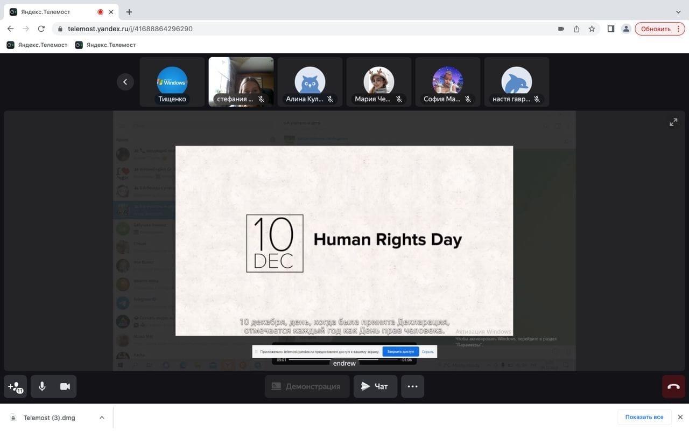Click the shared video progress bar

click(x=343, y=359)
